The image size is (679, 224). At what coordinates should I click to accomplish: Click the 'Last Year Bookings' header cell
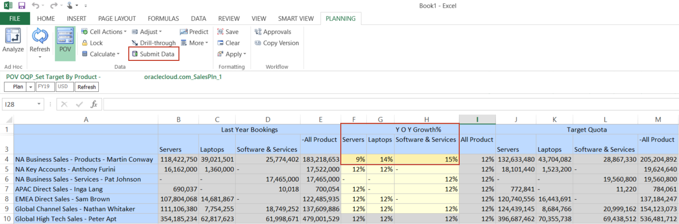[x=249, y=130]
